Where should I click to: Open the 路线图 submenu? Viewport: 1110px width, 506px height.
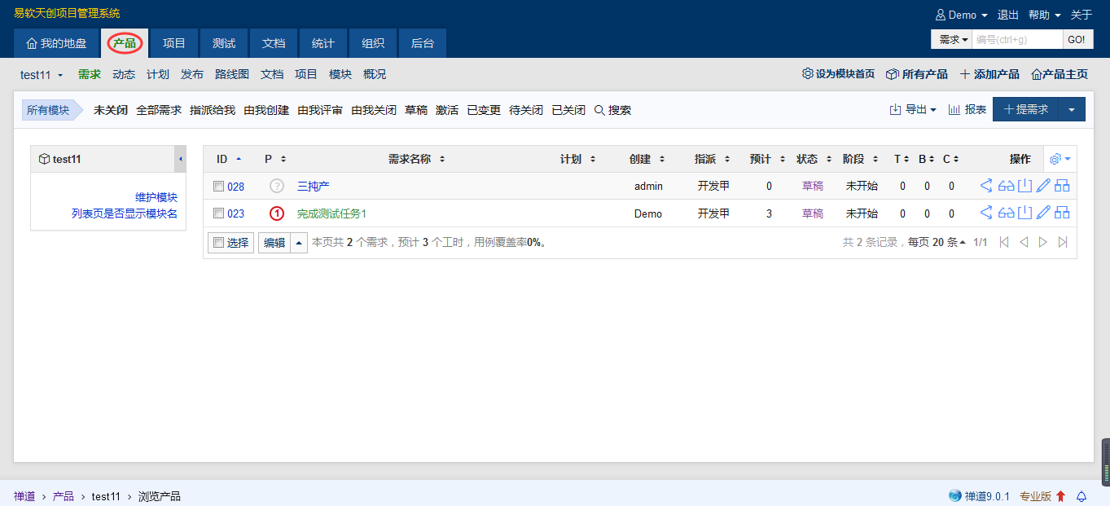click(232, 74)
